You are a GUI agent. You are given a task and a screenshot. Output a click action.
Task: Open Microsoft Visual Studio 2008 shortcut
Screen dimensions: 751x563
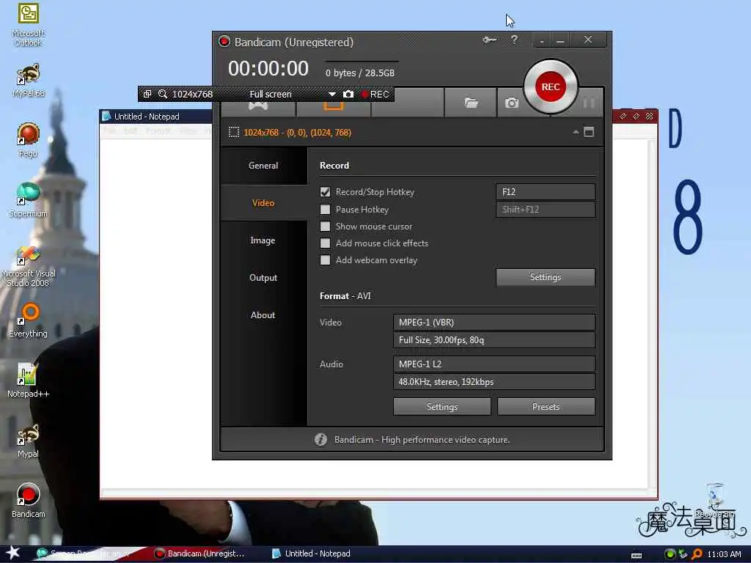tap(29, 266)
